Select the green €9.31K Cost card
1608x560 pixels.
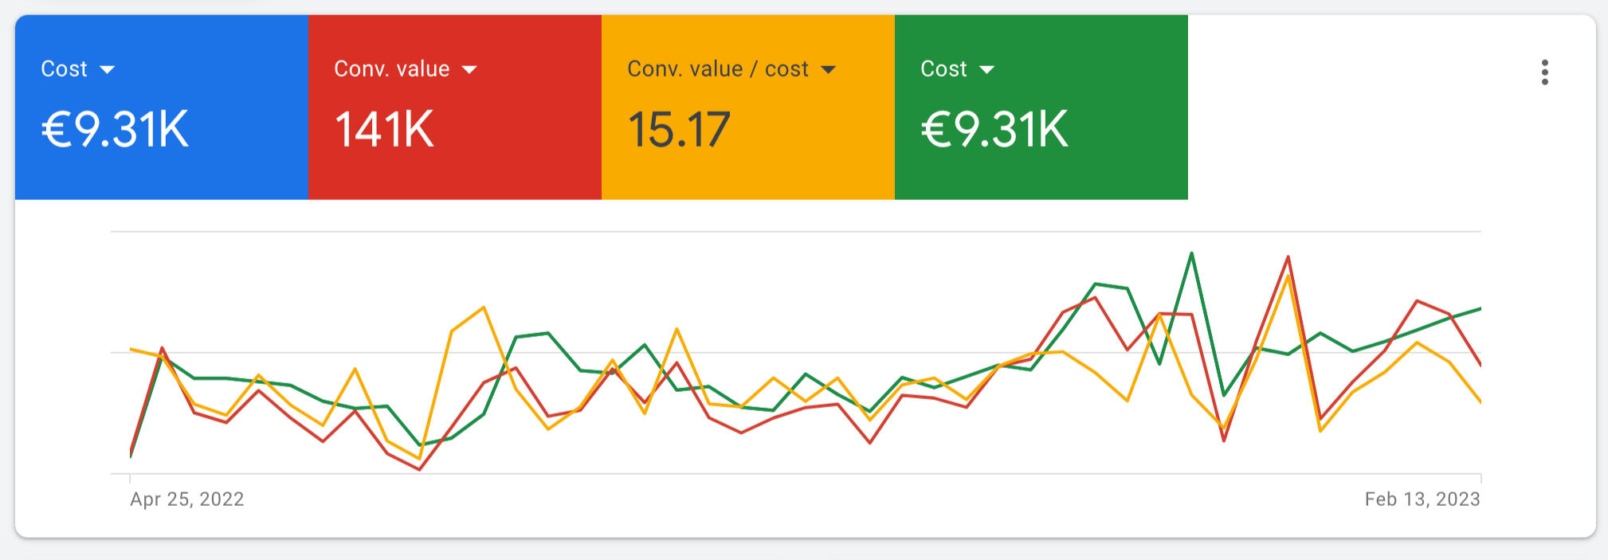pos(1041,107)
